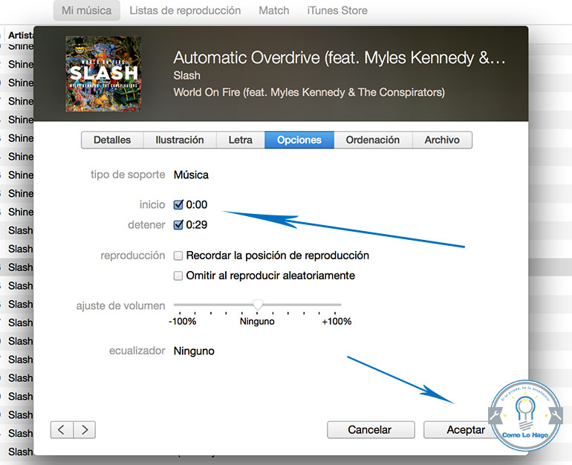Open the Letra tab
The width and height of the screenshot is (572, 465).
(241, 140)
